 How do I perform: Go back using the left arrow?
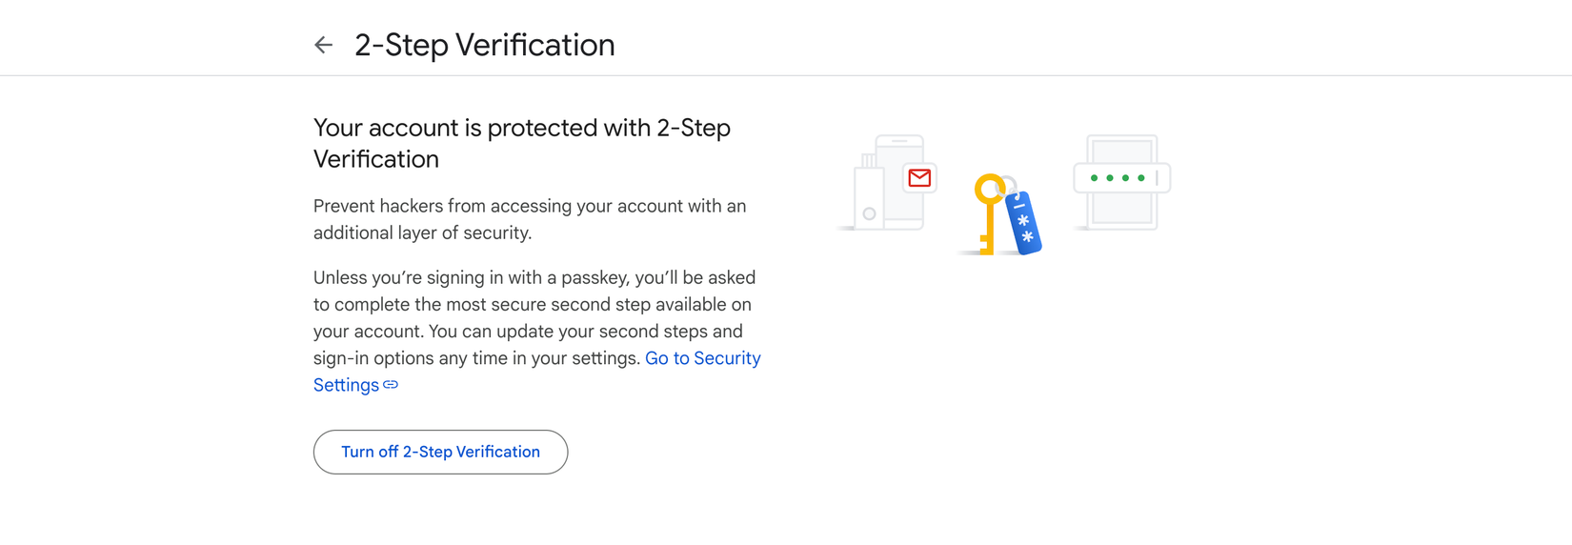pos(324,45)
